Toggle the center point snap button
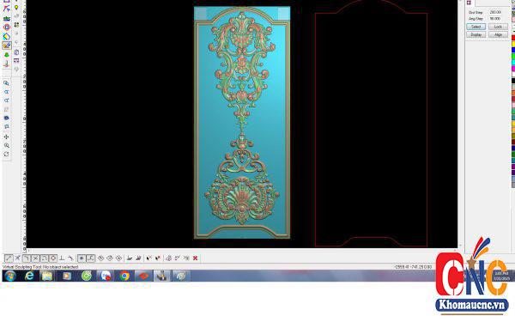 [x=53, y=258]
